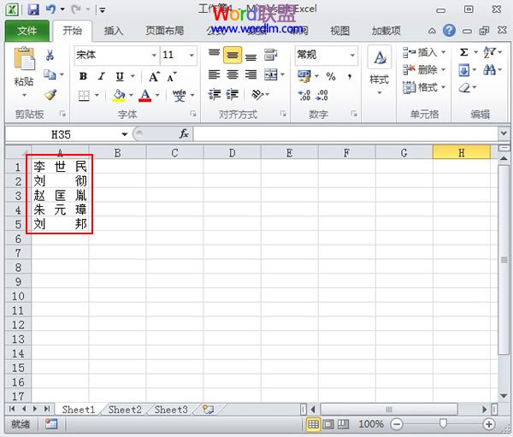The image size is (513, 437).
Task: Expand the Name Box dropdown arrow
Action: tap(124, 134)
